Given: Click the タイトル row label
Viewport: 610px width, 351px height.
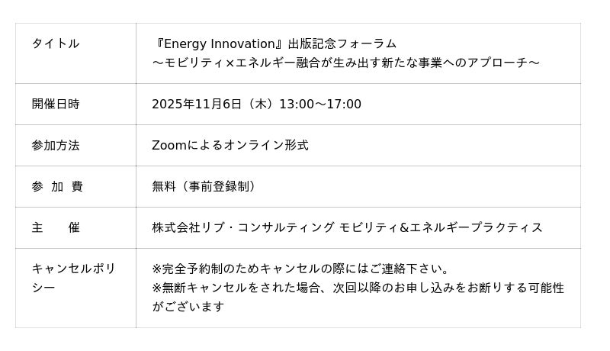Looking at the screenshot, I should pyautogui.click(x=56, y=43).
